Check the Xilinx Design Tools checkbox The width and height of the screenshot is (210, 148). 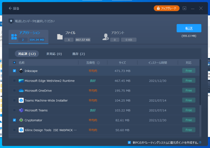coord(14,130)
